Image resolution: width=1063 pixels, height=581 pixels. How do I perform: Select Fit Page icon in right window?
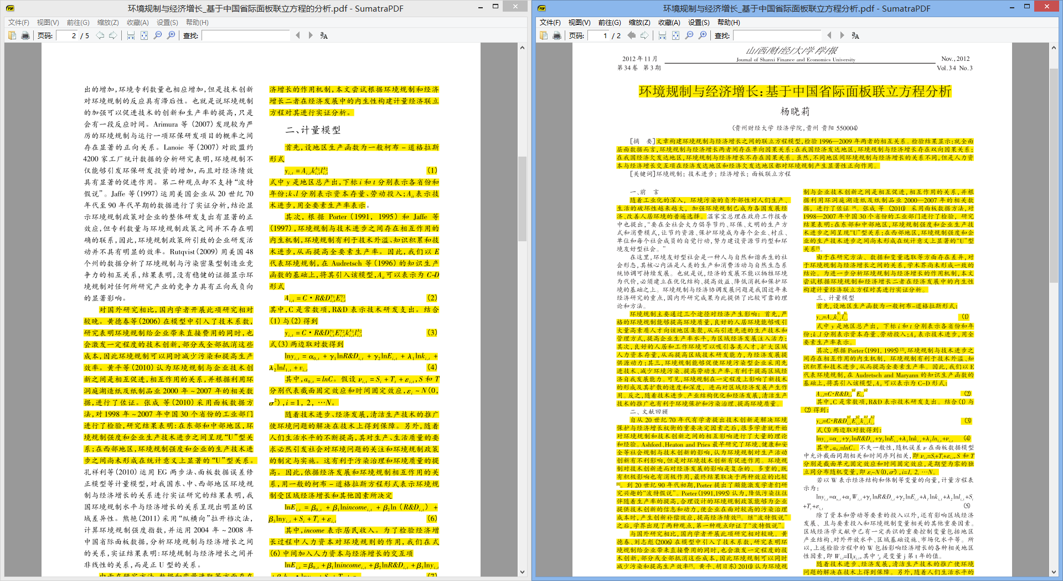[676, 35]
